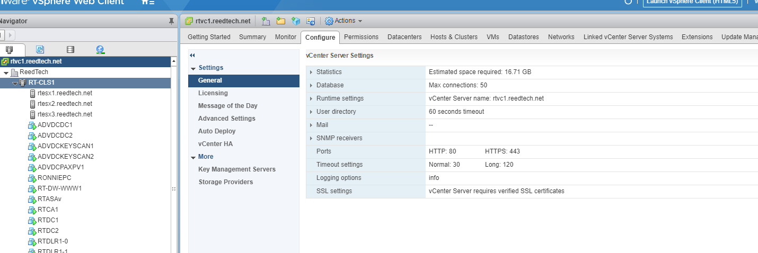The width and height of the screenshot is (758, 253).
Task: Open the Permissions tab
Action: (x=361, y=37)
